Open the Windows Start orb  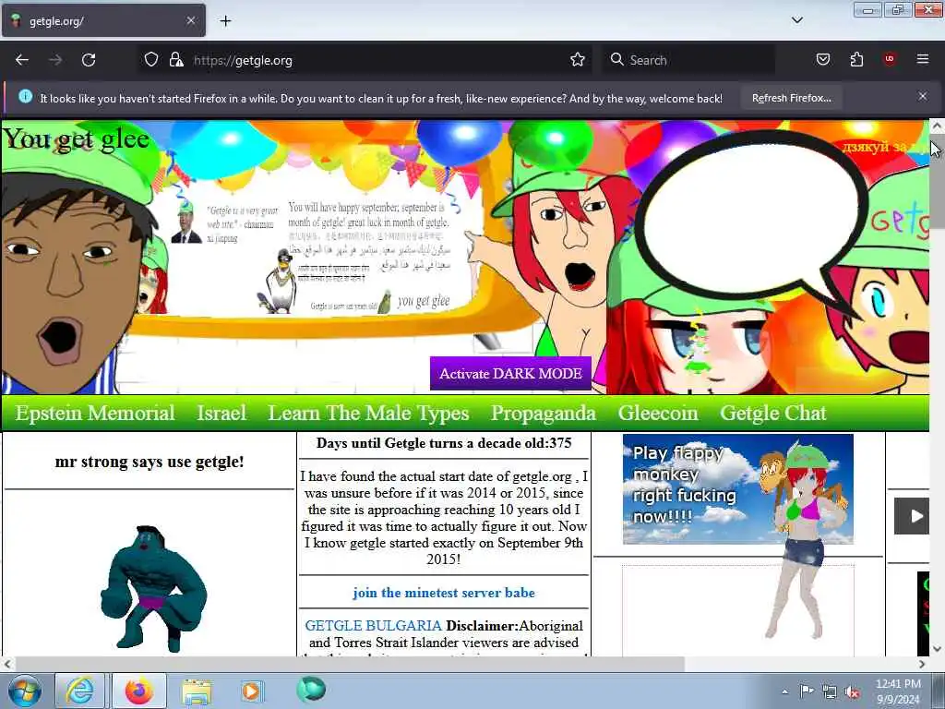coord(24,691)
